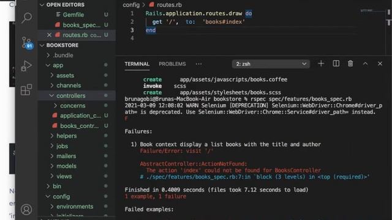Expand the assets folder
The image size is (392, 220).
(51, 75)
